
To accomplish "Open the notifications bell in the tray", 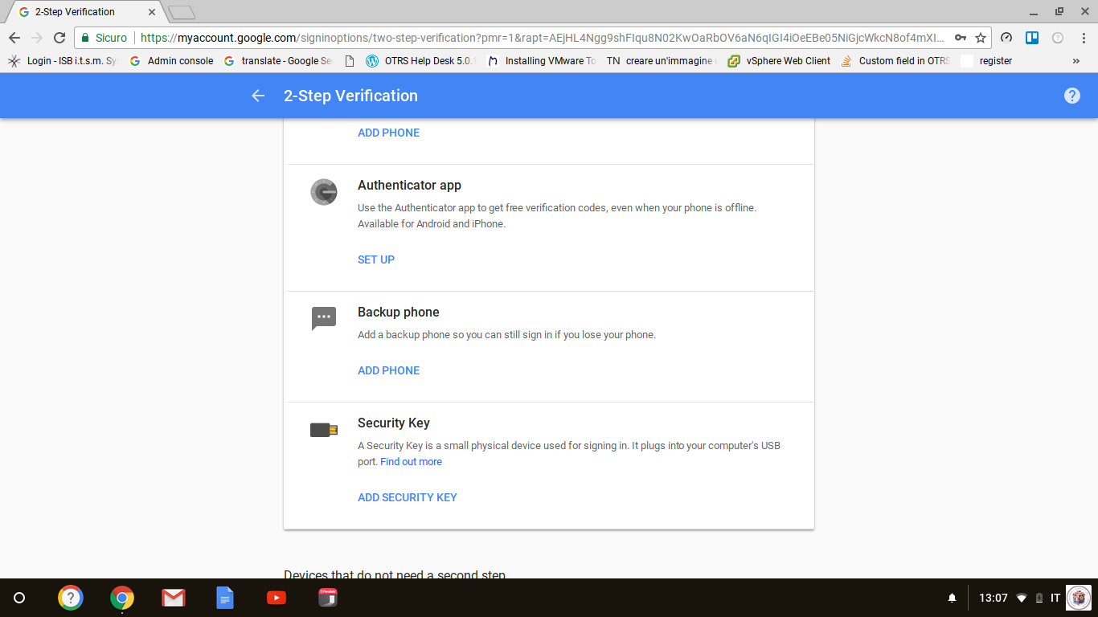I will (953, 599).
